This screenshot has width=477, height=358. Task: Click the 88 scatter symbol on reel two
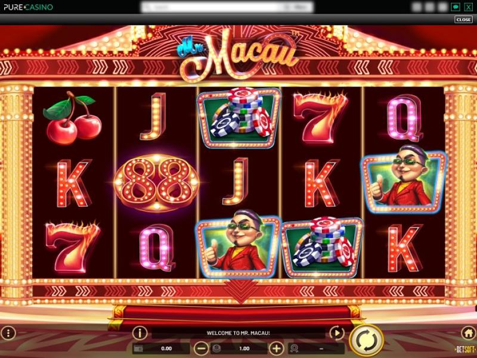coord(156,183)
